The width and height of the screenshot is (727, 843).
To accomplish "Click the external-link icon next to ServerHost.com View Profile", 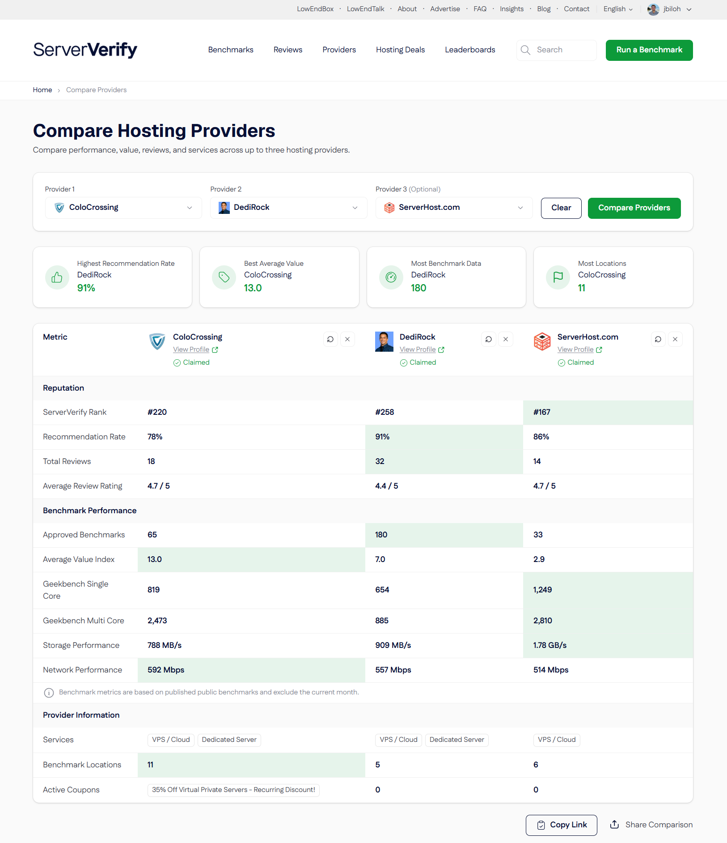I will point(599,350).
